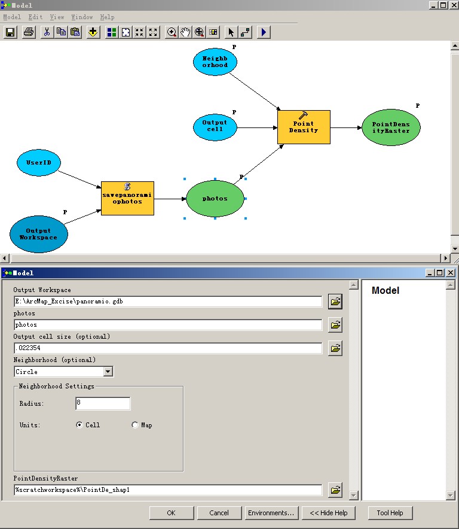Click the Cut scissors icon

[x=47, y=32]
